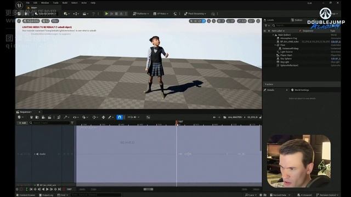Click the Sequencer world globe icon
Viewport: 351px width, 197px height.
(20, 117)
